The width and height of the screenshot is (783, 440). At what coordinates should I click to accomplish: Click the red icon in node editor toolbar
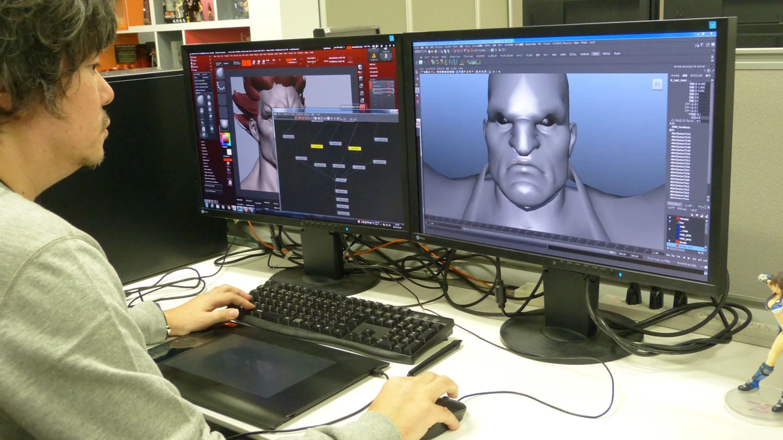(x=301, y=118)
